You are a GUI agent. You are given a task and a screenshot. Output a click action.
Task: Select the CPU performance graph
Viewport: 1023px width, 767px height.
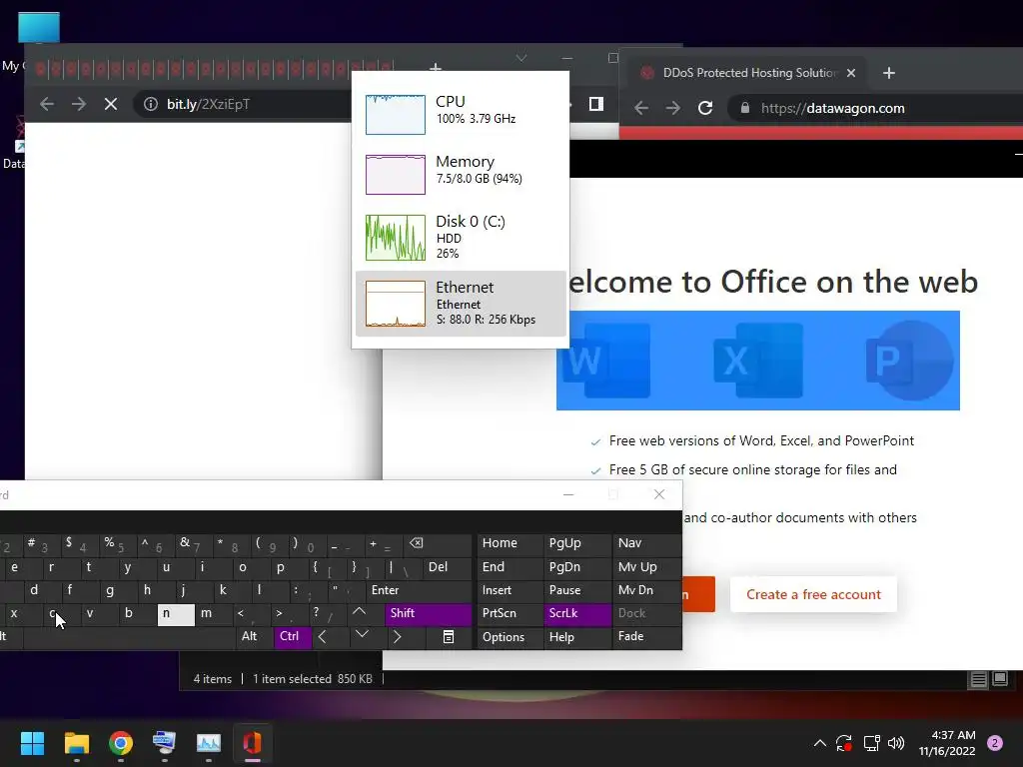tap(461, 114)
